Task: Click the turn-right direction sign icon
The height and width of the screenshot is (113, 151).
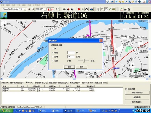Action: (x=4, y=15)
